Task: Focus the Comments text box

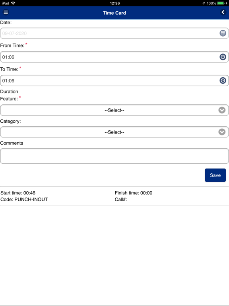Action: coord(114,156)
